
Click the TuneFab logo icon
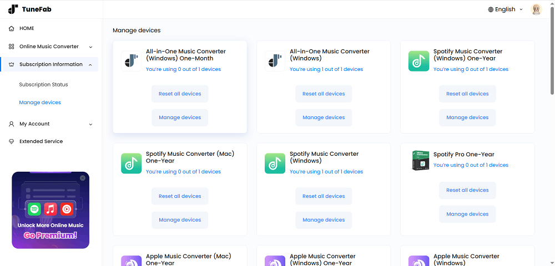(x=13, y=9)
